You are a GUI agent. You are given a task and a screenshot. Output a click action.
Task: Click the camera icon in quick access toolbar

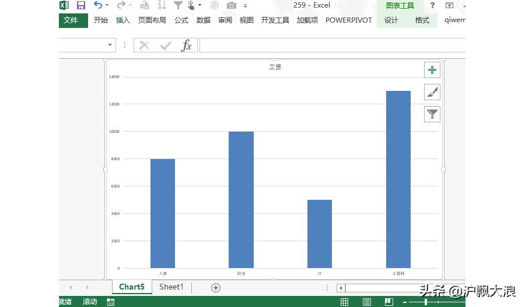(x=232, y=5)
